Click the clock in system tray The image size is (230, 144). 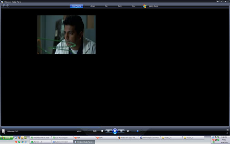(x=224, y=140)
